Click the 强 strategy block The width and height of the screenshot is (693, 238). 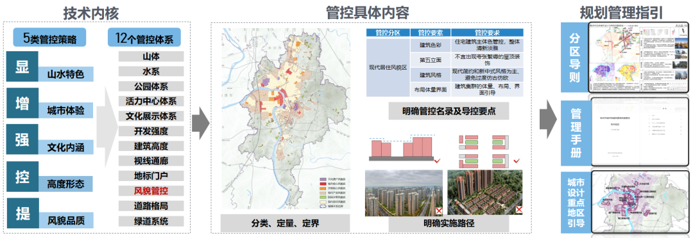tap(22, 139)
